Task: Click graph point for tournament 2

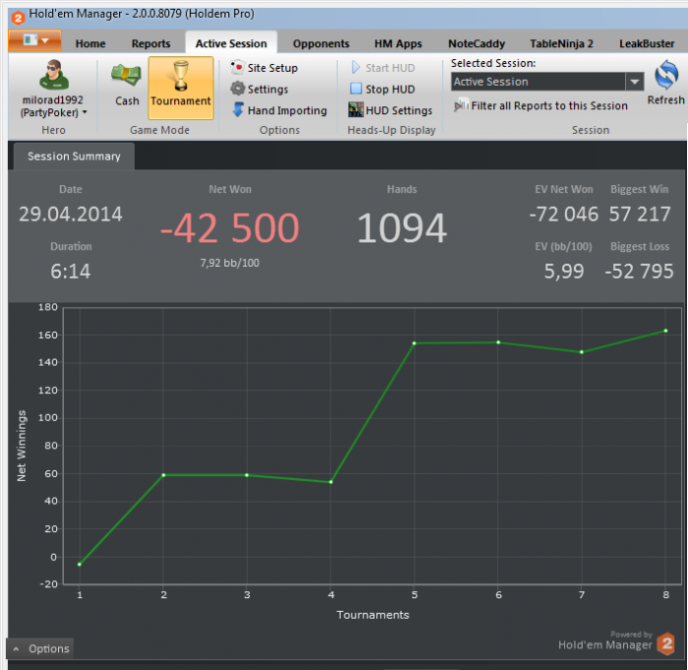Action: tap(163, 475)
